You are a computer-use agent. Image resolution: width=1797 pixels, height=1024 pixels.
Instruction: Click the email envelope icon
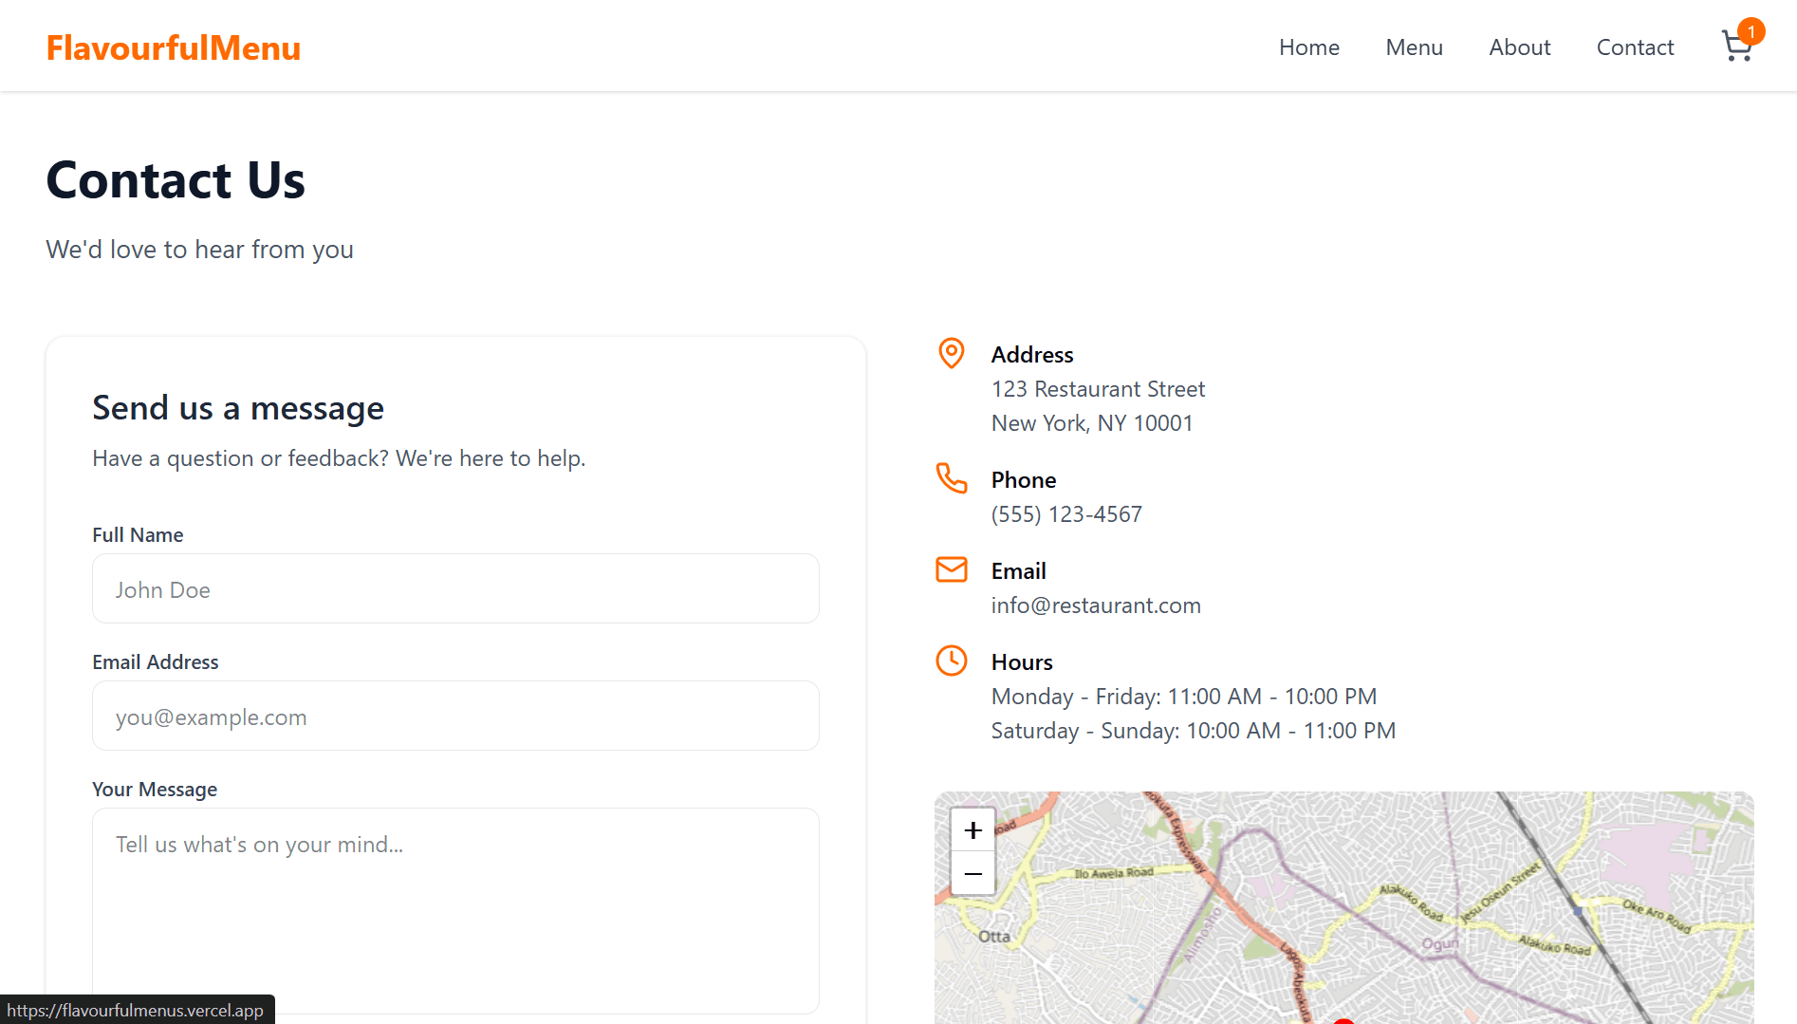click(951, 569)
